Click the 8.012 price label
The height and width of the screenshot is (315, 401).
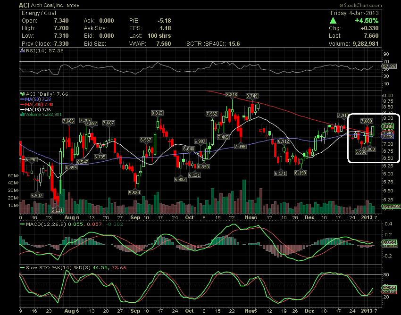pos(157,113)
